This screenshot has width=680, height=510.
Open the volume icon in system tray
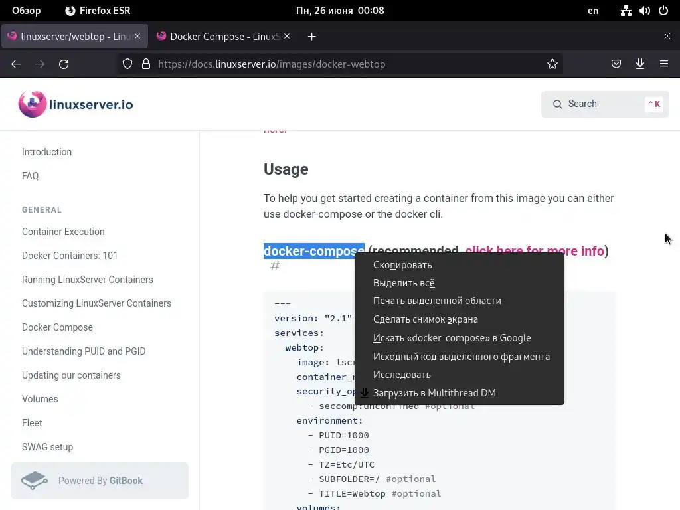[644, 11]
